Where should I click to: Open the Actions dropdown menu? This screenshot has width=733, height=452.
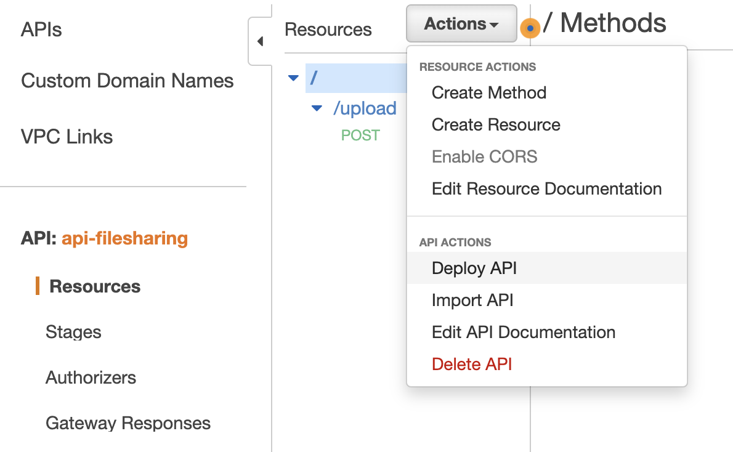tap(461, 23)
